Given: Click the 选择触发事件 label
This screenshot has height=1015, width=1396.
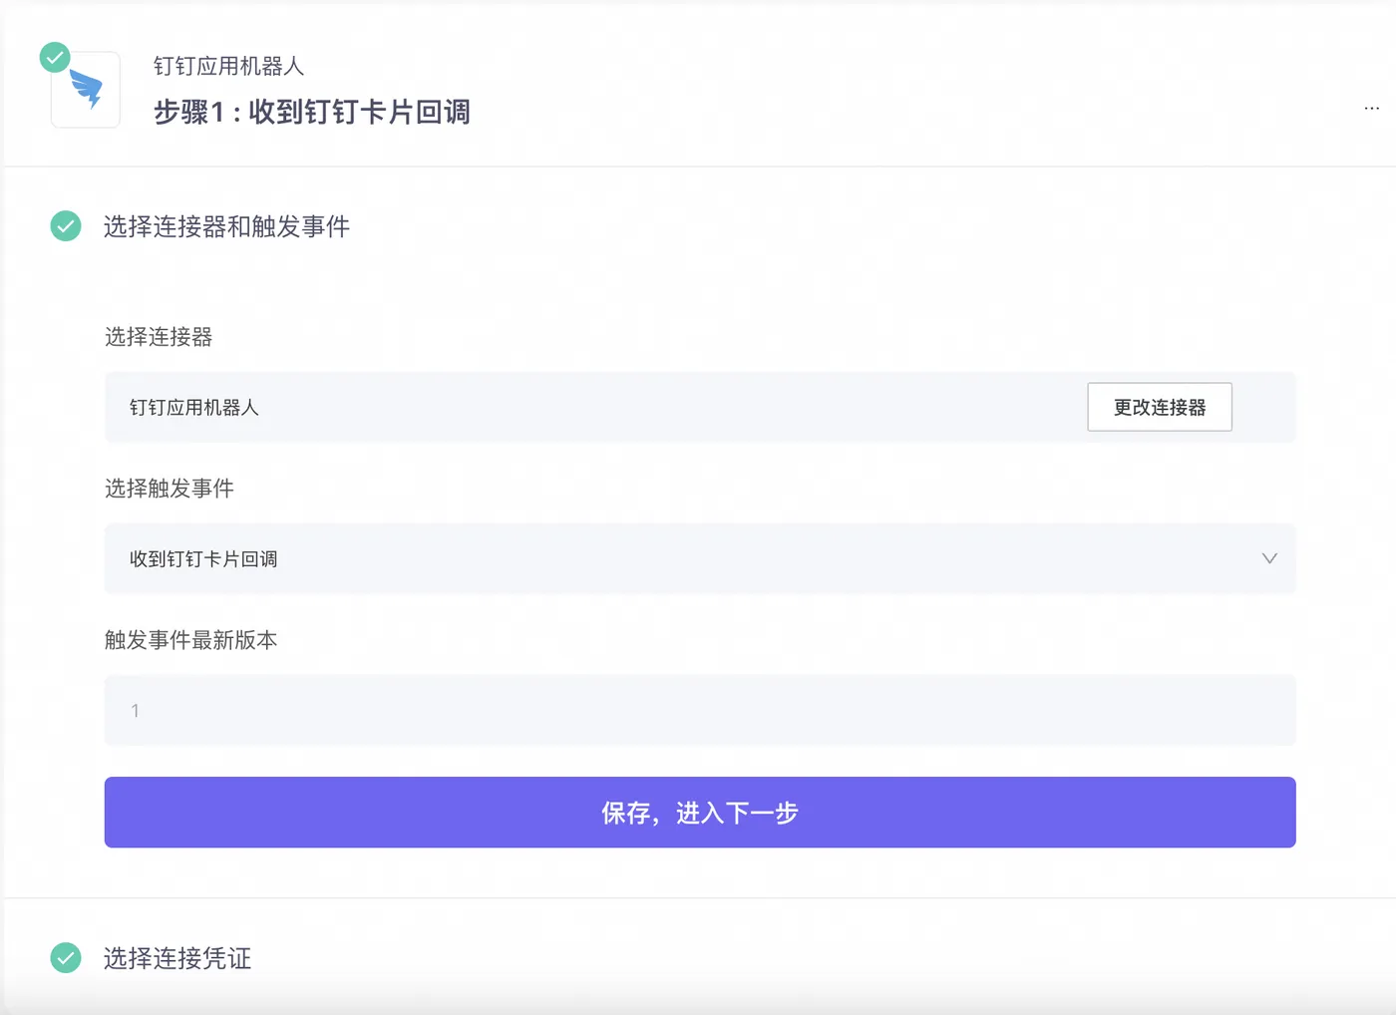Looking at the screenshot, I should click(170, 489).
